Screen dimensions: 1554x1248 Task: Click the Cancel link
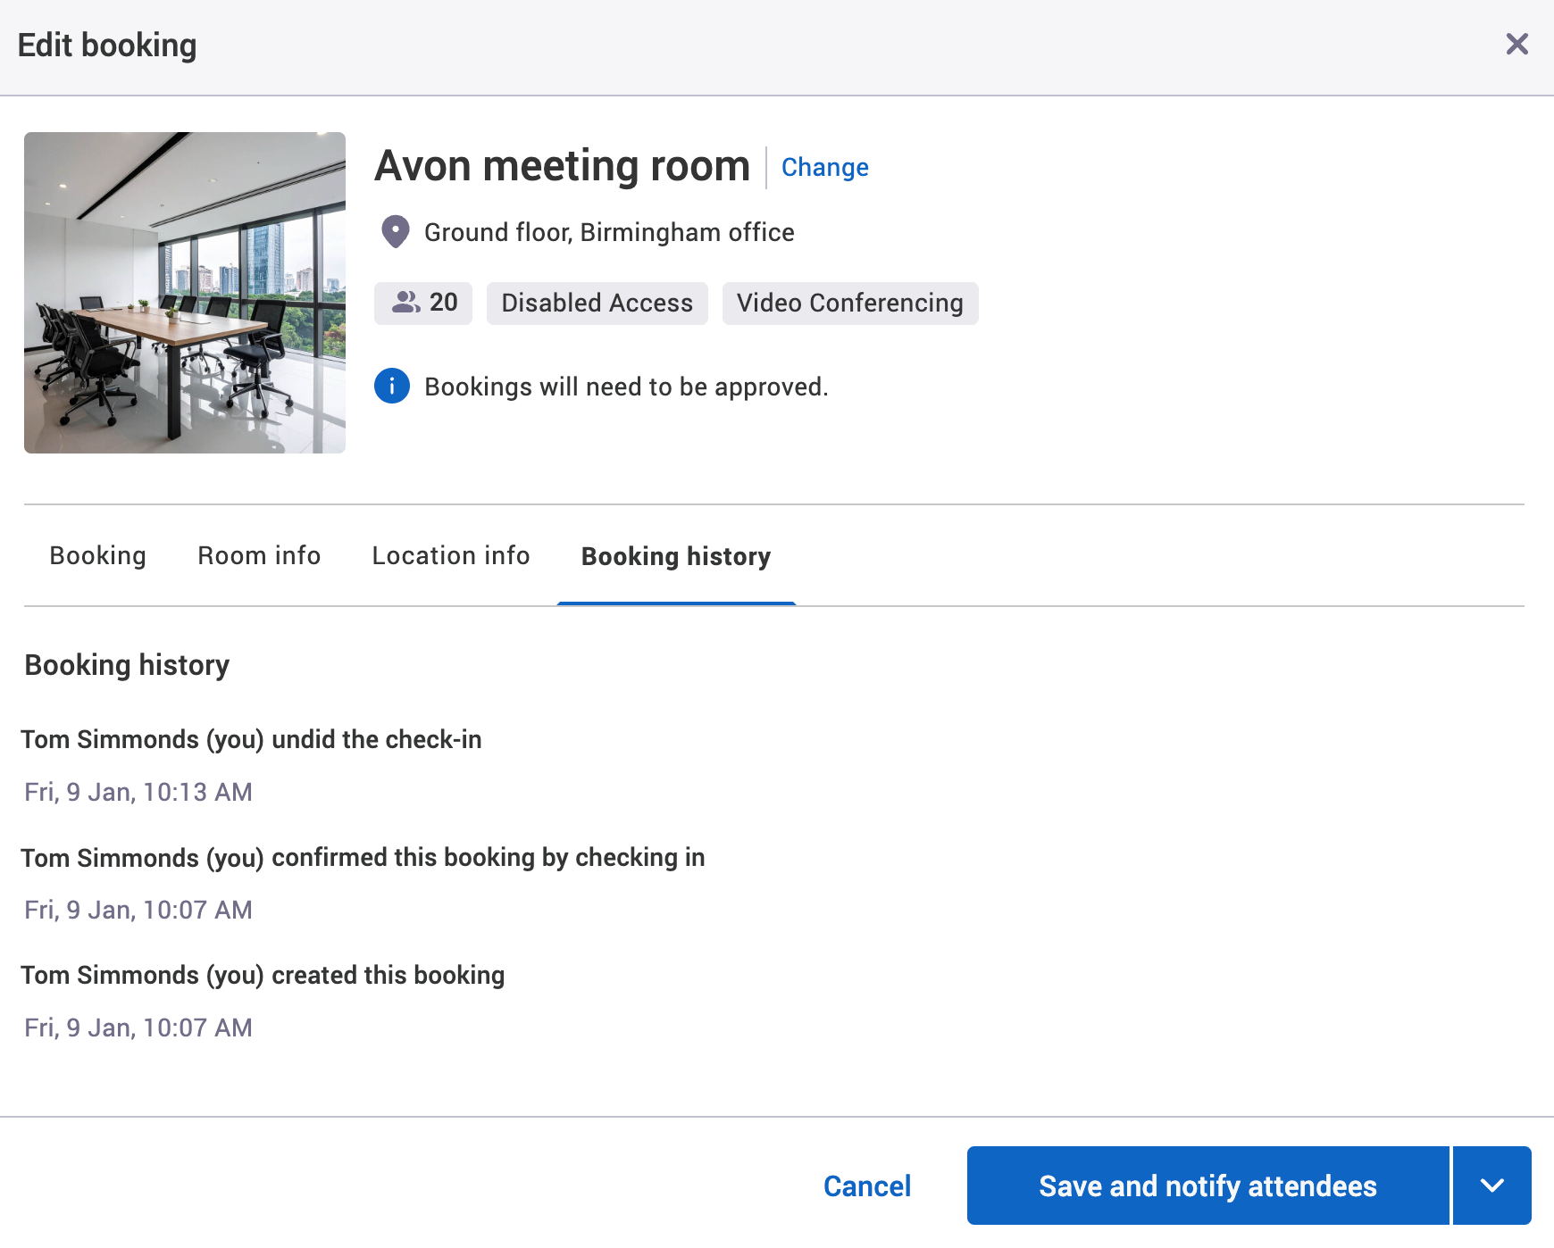pos(865,1186)
